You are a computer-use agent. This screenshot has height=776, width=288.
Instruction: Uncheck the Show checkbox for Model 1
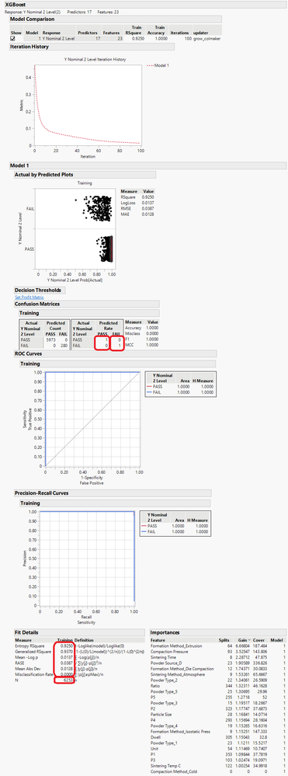13,38
